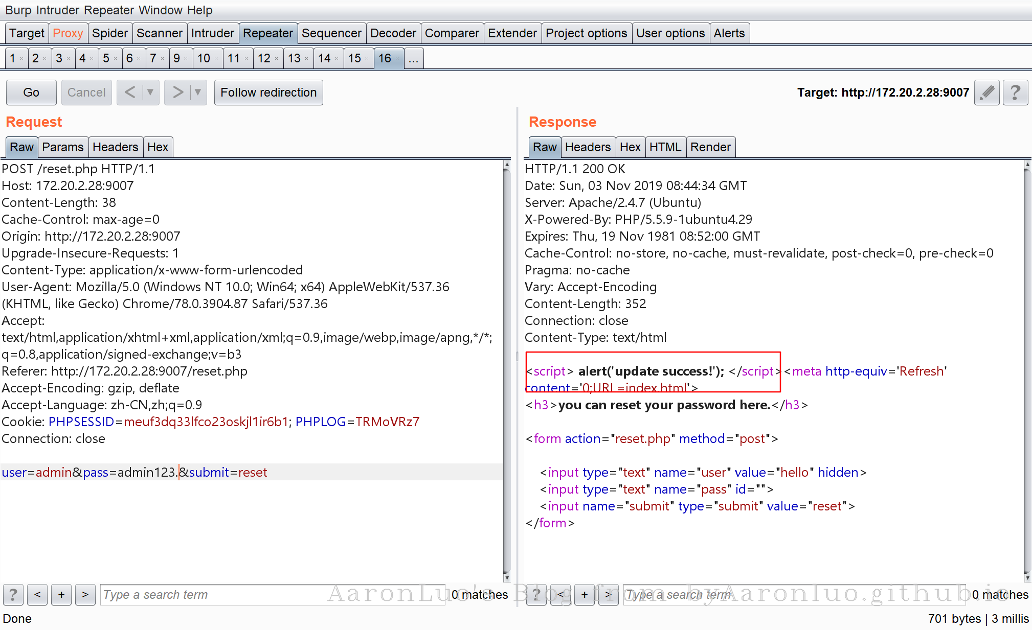Navigate forward to next request in history

click(x=177, y=92)
